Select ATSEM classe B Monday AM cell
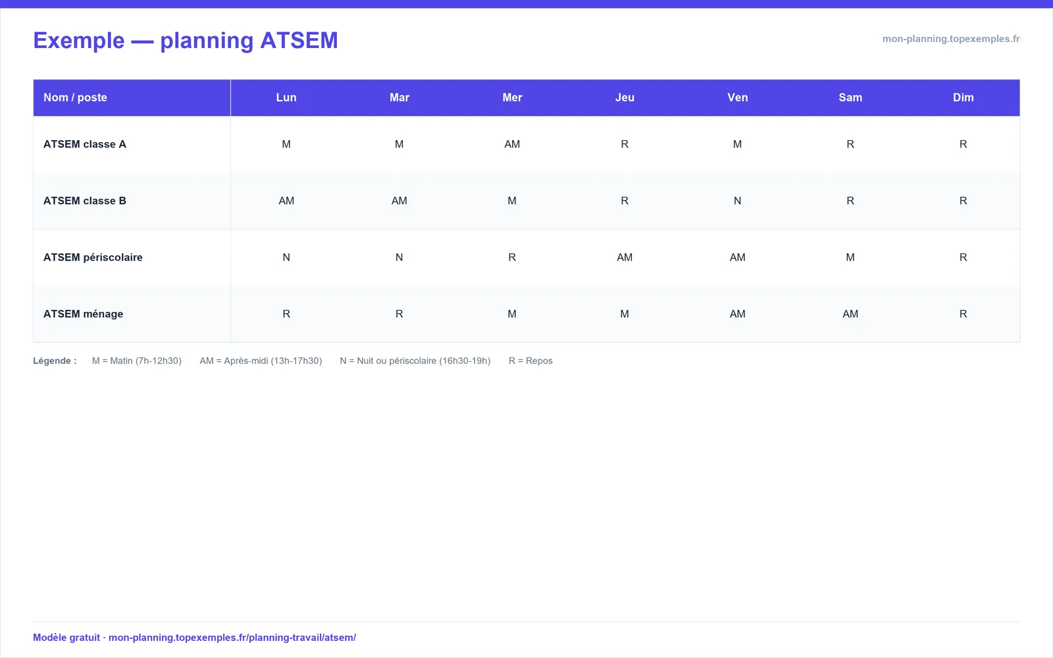Screen dimensions: 1053x658 [x=286, y=201]
